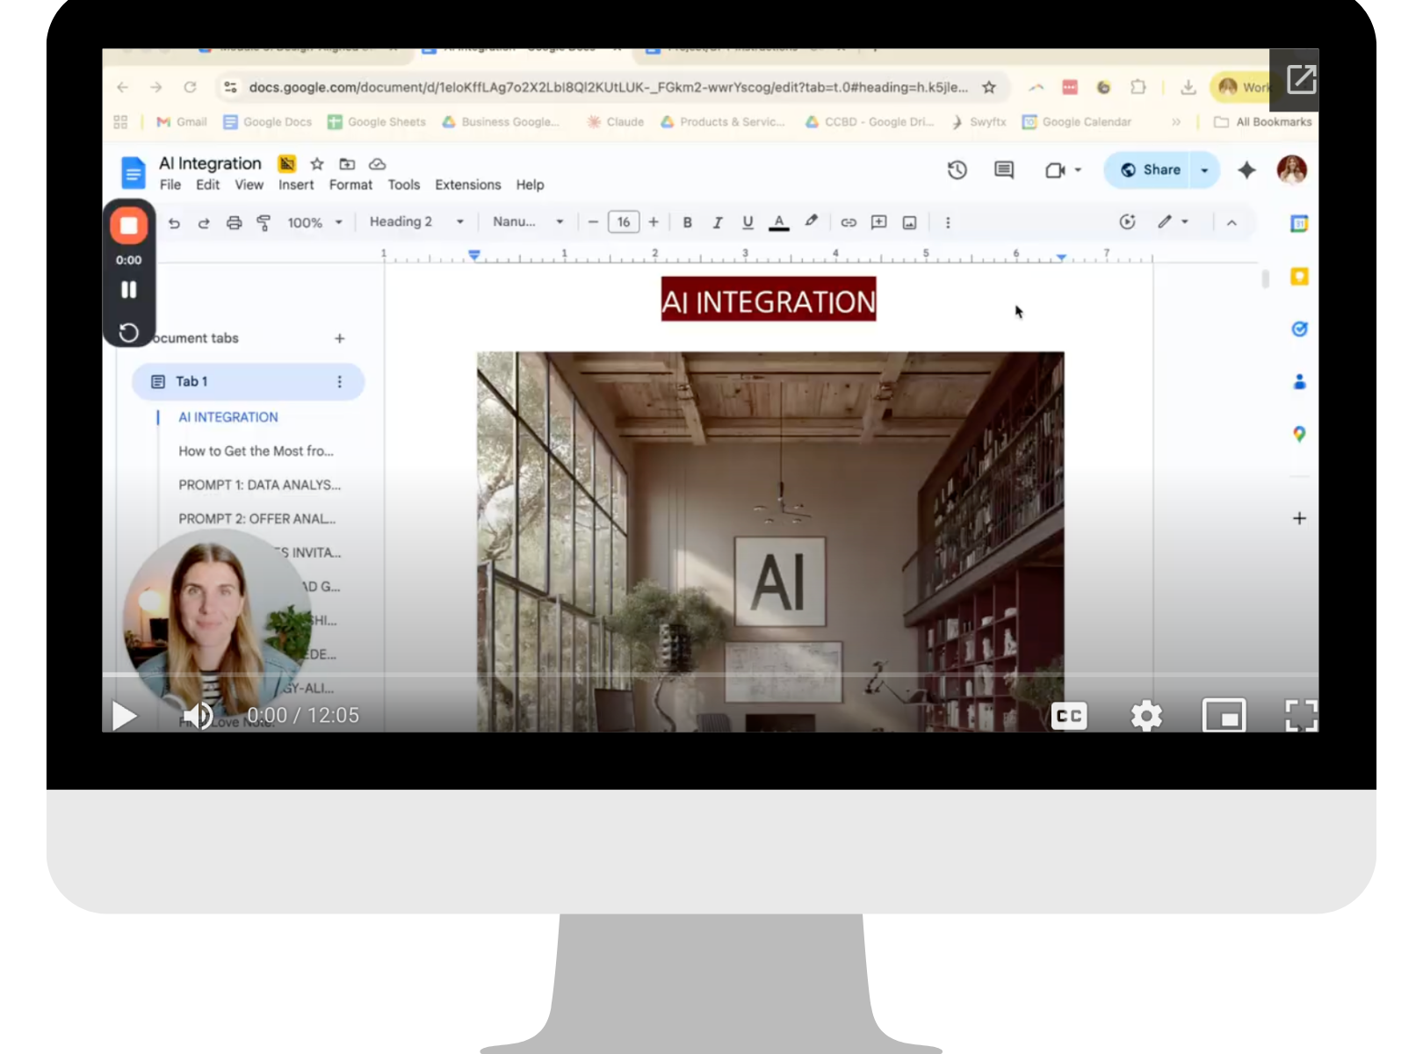
Task: Open Tab 1 options menu
Action: point(340,382)
